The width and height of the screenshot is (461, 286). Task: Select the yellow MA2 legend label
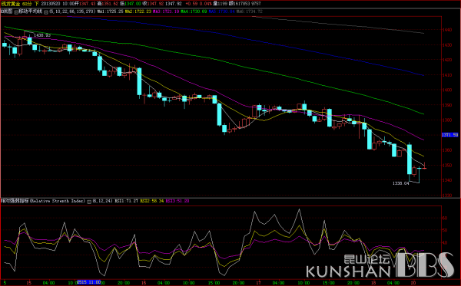click(138, 12)
